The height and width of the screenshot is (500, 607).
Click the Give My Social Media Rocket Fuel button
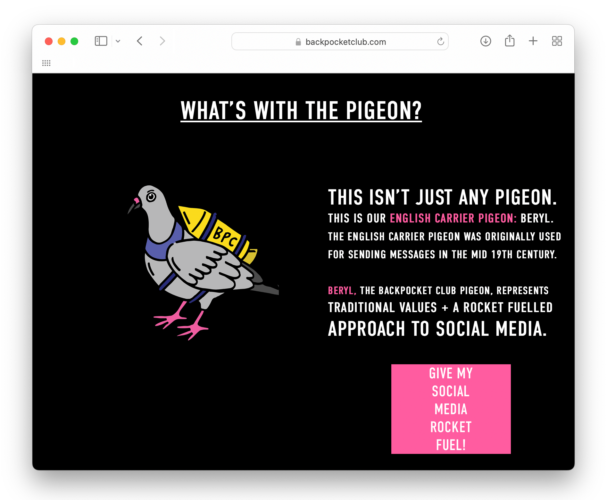tap(451, 409)
